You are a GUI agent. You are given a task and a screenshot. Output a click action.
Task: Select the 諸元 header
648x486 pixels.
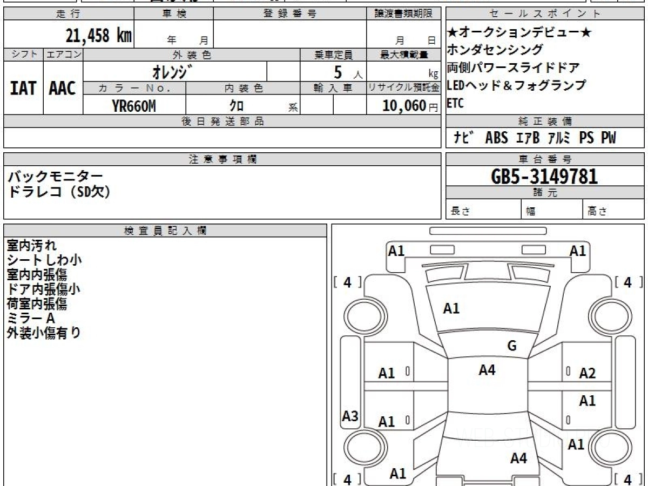(x=545, y=193)
